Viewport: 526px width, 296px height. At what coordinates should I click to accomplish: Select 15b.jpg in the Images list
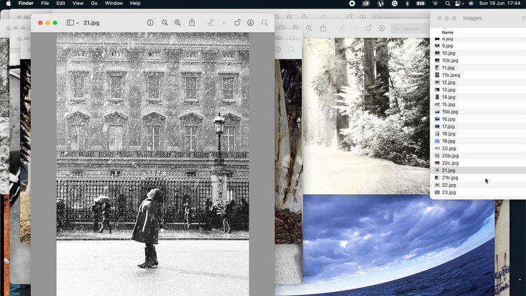[x=450, y=112]
